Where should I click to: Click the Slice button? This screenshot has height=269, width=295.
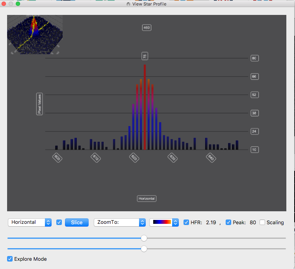point(77,223)
